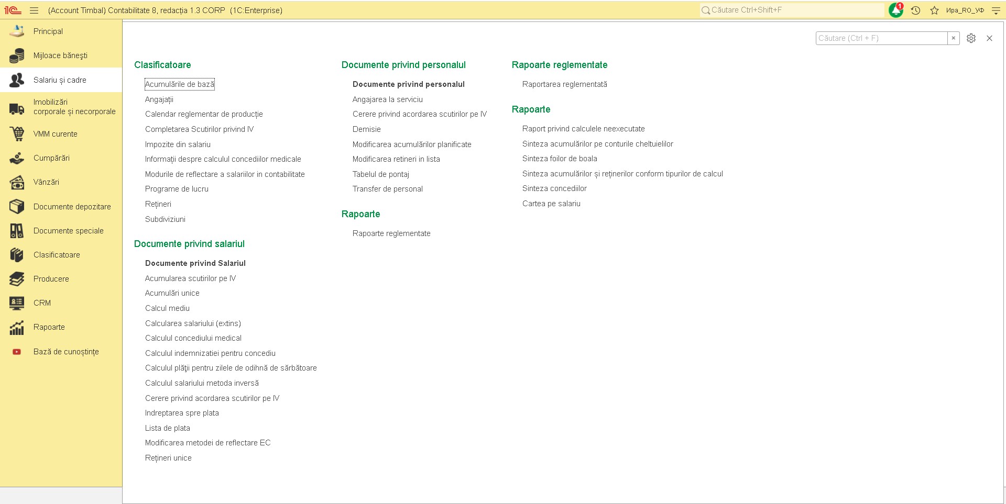Open the notifications bell icon
This screenshot has height=504, width=1006.
[x=896, y=10]
